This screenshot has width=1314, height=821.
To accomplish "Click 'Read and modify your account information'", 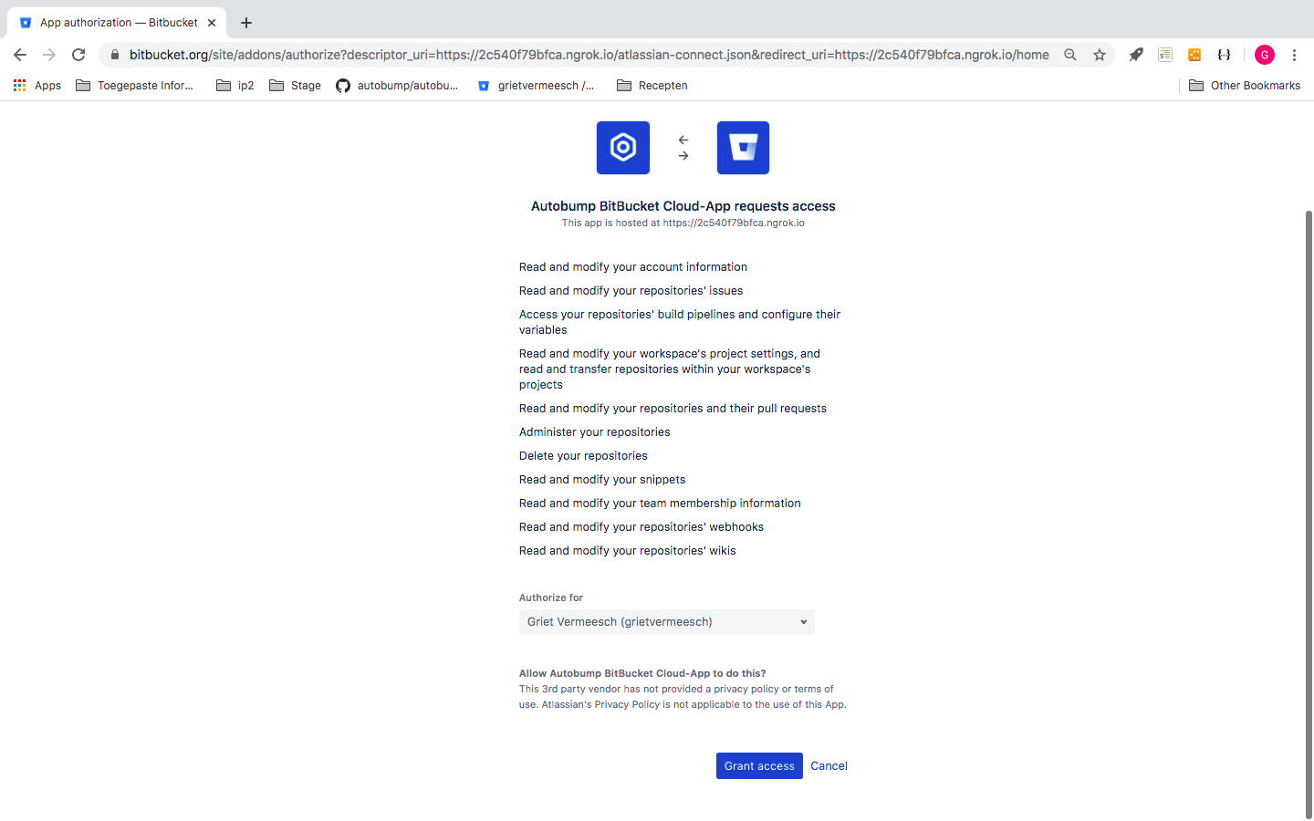I will click(633, 267).
